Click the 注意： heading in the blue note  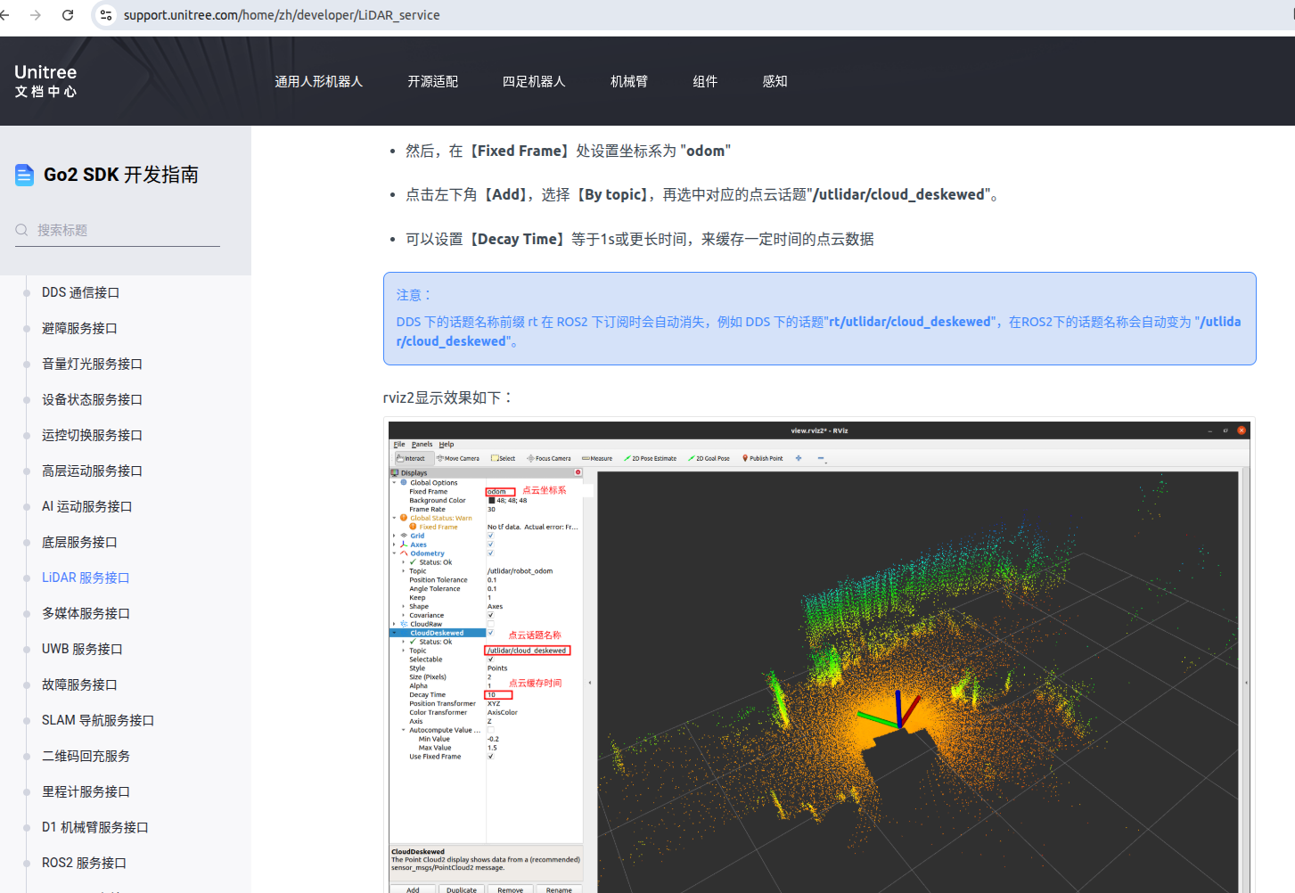(x=414, y=295)
